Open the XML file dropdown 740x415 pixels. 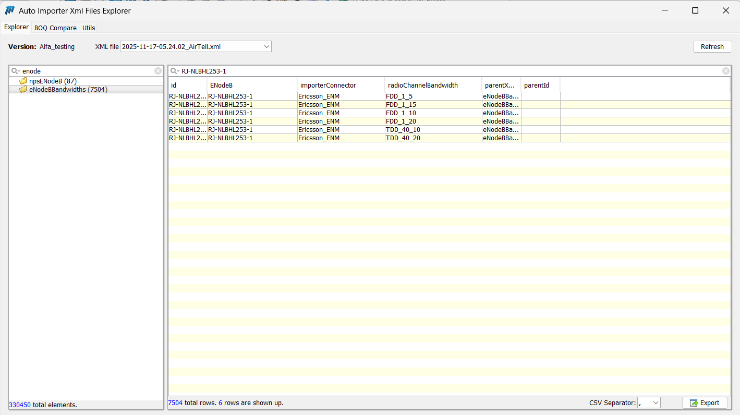(x=266, y=47)
